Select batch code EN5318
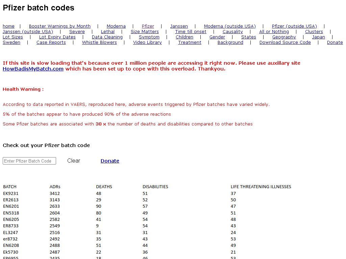 pyautogui.click(x=11, y=213)
